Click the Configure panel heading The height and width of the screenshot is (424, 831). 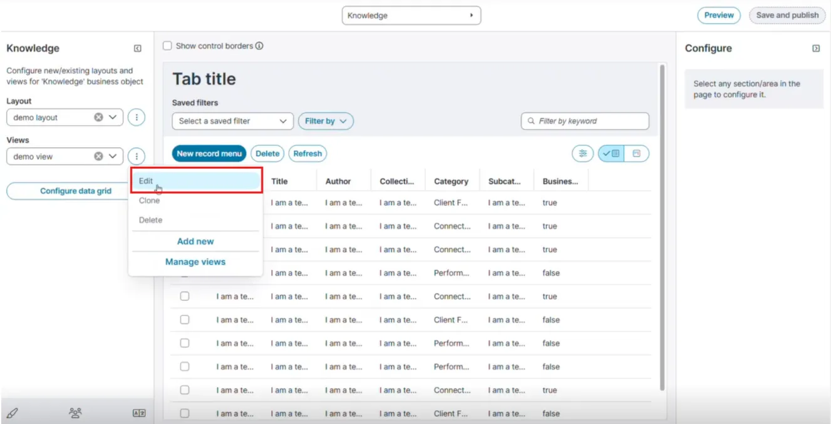click(708, 48)
